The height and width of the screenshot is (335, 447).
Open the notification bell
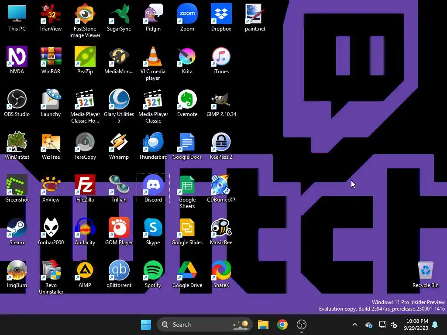[435, 325]
